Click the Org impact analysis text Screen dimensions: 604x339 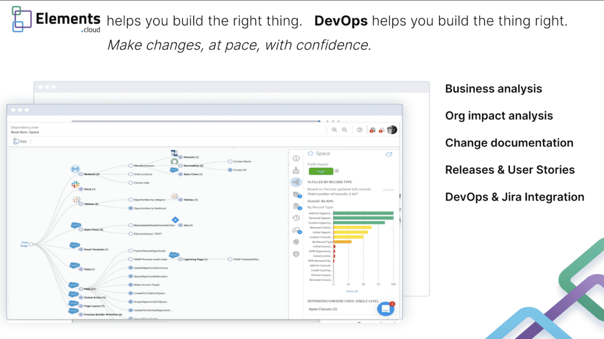click(x=499, y=116)
